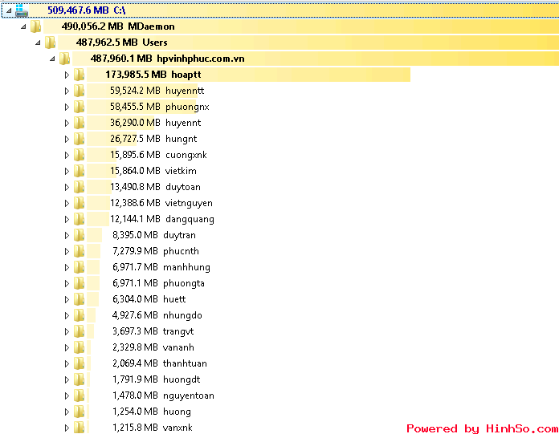Click the MDaemon folder icon
Image resolution: width=559 pixels, height=434 pixels.
pos(35,26)
